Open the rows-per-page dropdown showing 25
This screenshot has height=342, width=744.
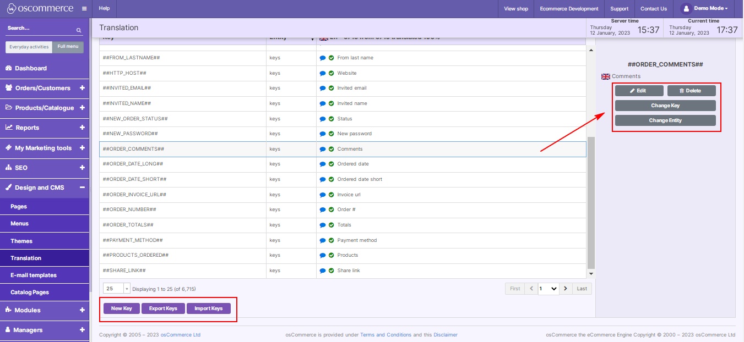tap(116, 289)
